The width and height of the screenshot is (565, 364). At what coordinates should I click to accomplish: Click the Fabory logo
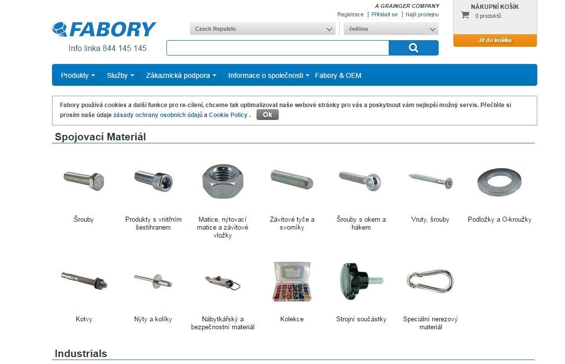tap(104, 29)
